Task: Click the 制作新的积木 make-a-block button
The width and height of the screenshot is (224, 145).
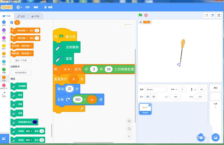Action: [21, 73]
